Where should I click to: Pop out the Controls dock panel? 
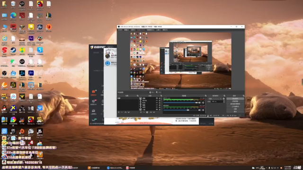pyautogui.click(x=244, y=95)
